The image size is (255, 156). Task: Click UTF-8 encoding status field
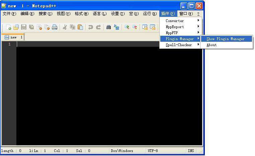166,151
